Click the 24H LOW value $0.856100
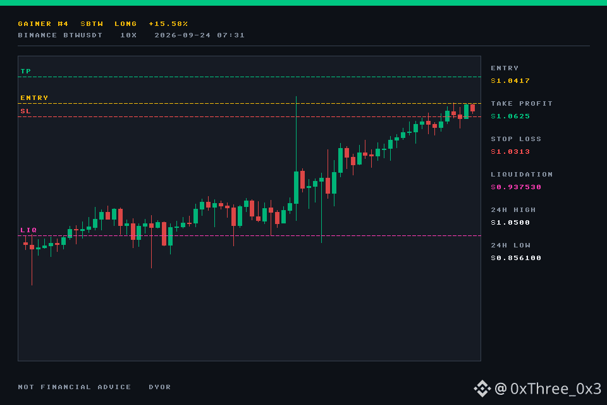607x405 pixels. pyautogui.click(x=516, y=258)
